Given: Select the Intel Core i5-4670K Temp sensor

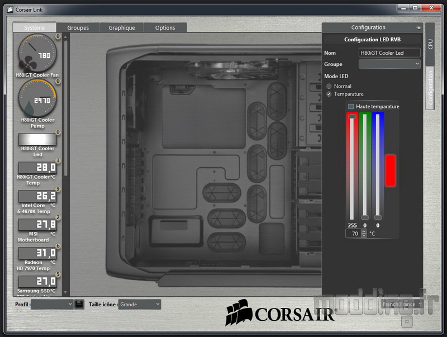Looking at the screenshot, I should (x=37, y=196).
